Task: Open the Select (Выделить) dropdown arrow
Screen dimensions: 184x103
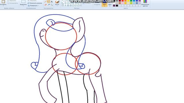Action: point(23,6)
